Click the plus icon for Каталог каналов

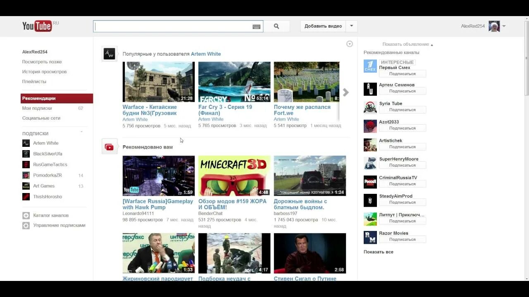tap(26, 215)
